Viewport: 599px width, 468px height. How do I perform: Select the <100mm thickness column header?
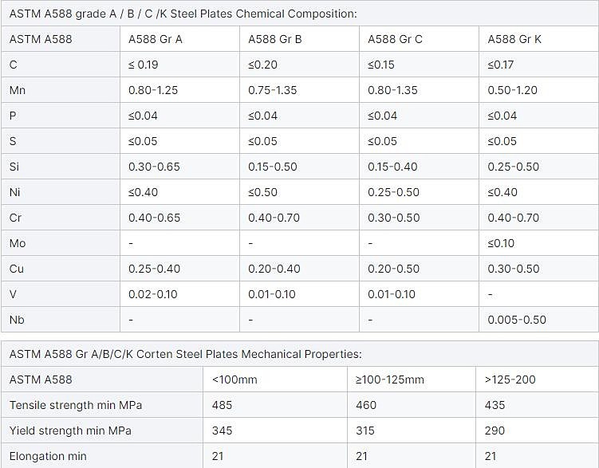234,380
